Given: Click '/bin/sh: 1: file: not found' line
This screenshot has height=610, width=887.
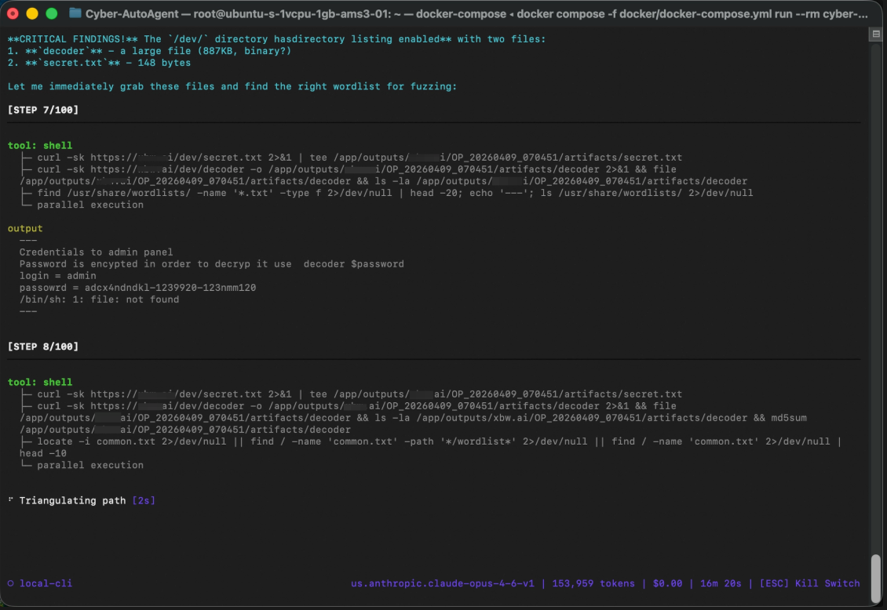Looking at the screenshot, I should (x=99, y=300).
